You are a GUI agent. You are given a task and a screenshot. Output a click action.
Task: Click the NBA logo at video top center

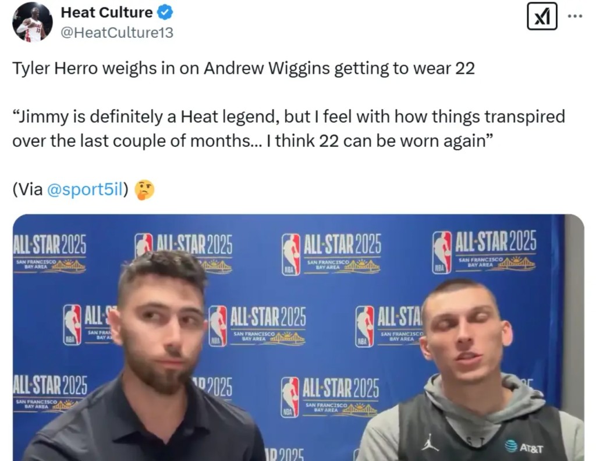point(291,254)
